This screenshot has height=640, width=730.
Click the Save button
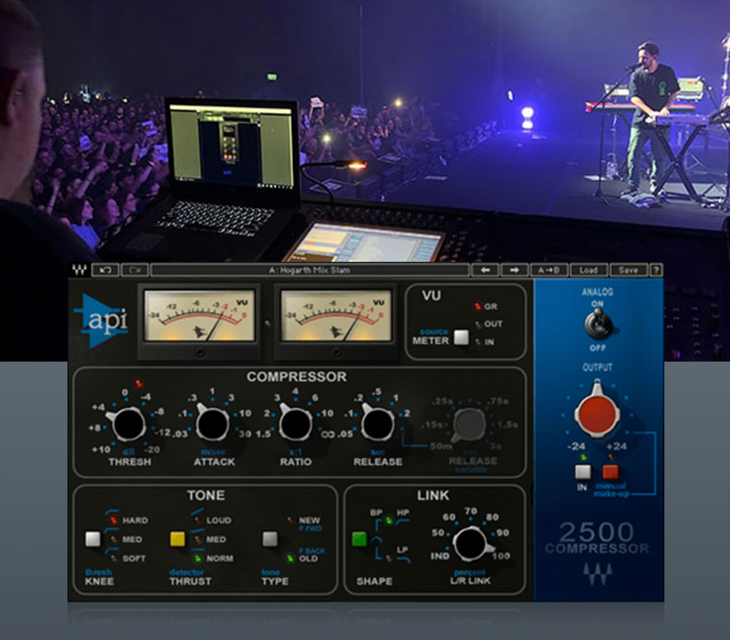point(628,270)
